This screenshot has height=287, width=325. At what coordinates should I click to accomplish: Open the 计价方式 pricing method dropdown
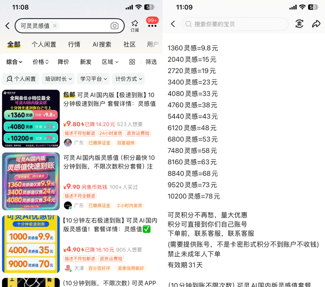128,79
